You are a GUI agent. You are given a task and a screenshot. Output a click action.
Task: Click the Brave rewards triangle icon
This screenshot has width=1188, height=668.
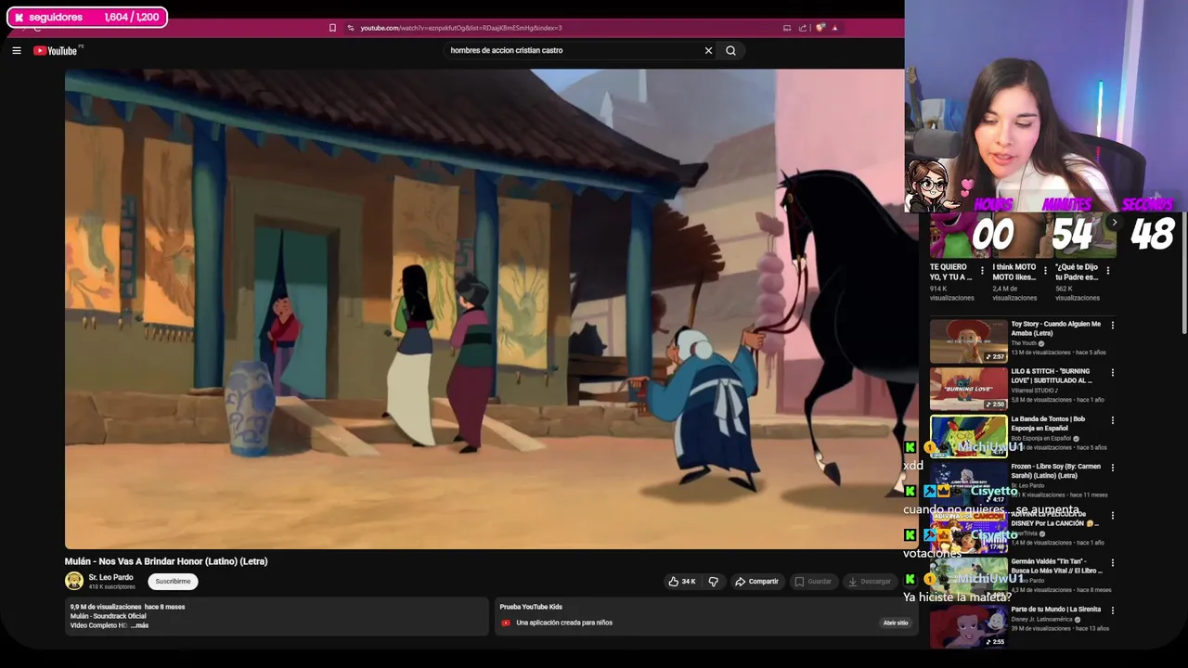834,28
